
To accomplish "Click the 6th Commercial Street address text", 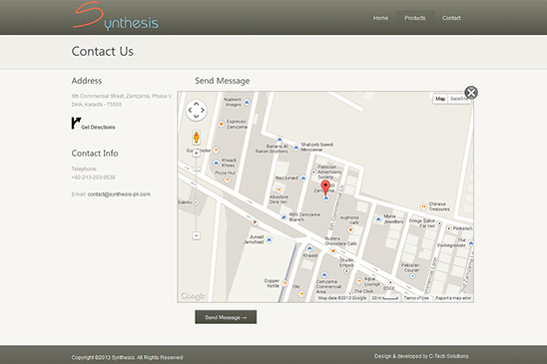I will pyautogui.click(x=122, y=100).
